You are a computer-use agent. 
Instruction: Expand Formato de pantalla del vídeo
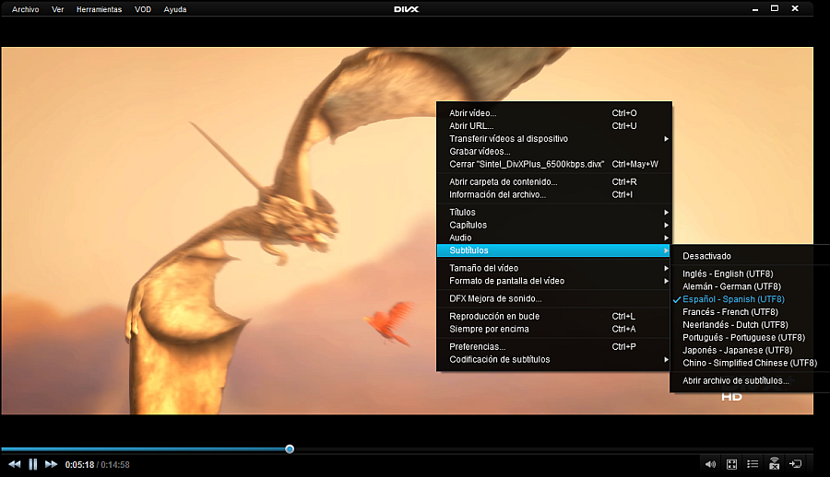click(553, 281)
